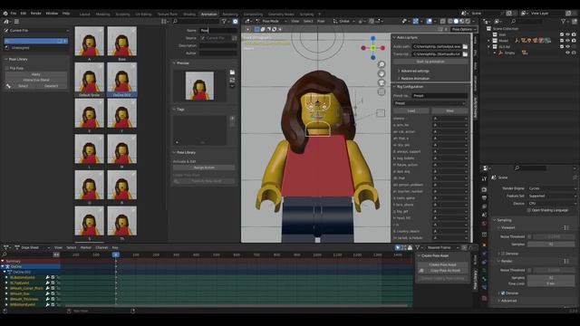Click the current frame marker in timeline
580x326 pixels.
pos(116,254)
